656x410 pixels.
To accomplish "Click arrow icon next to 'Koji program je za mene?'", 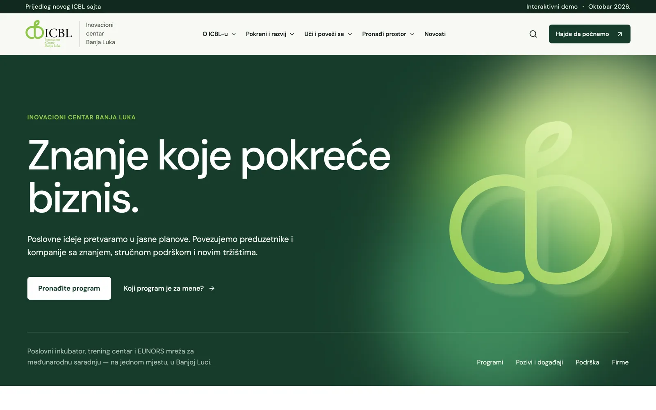I will coord(212,288).
